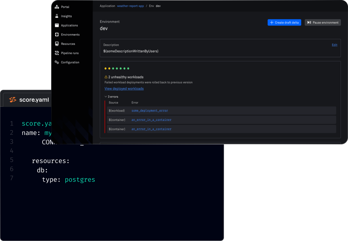The image size is (348, 241).
Task: Open the weather-report-app breadcrumb link
Action: [130, 6]
